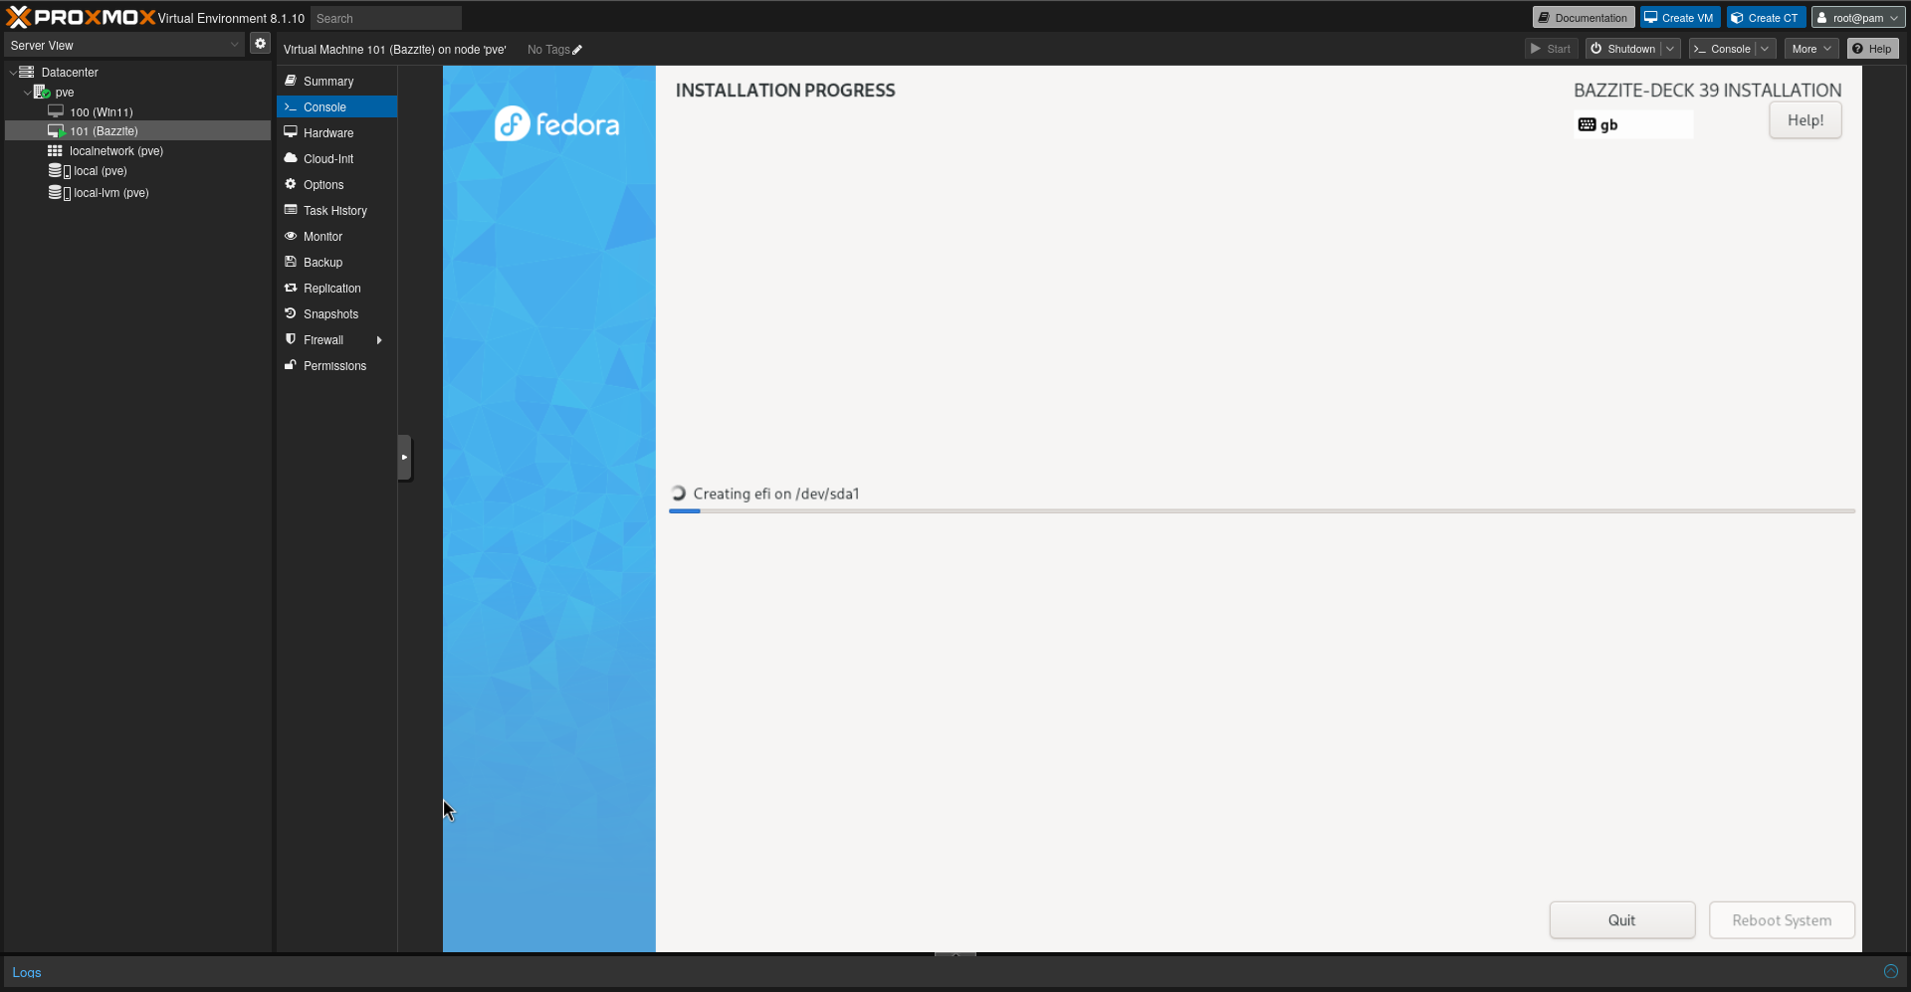The width and height of the screenshot is (1911, 992).
Task: Click the Documentation button
Action: [x=1584, y=18]
